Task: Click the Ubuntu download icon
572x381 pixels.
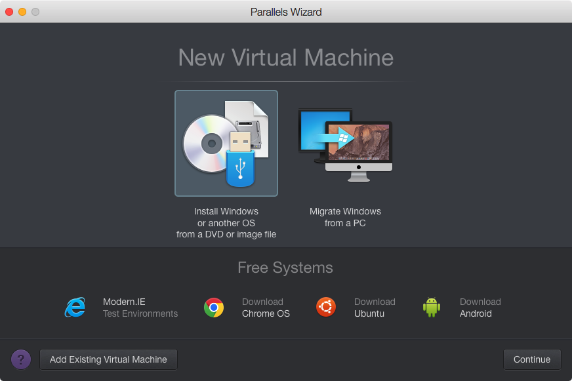Action: (326, 308)
